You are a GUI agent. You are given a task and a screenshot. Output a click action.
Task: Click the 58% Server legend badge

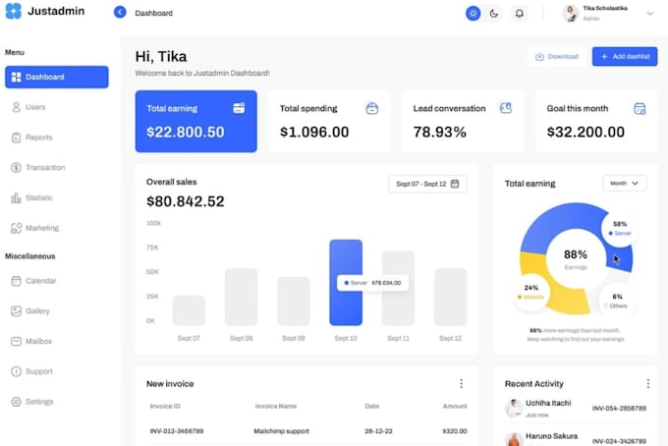[620, 228]
